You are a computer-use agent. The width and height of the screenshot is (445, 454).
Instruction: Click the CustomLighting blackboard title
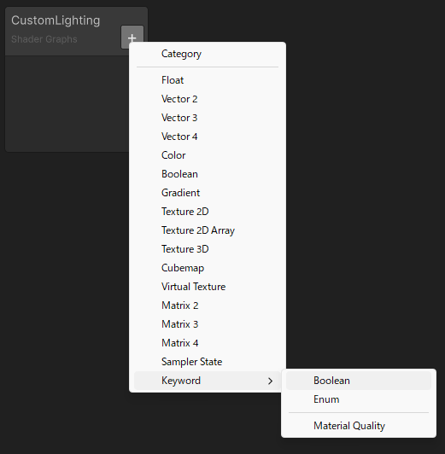tap(56, 20)
